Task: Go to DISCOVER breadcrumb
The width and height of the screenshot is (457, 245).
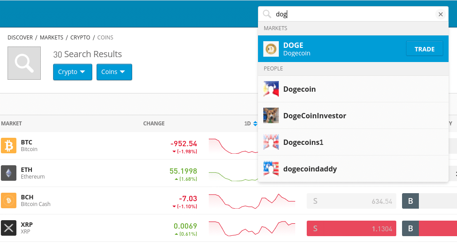Action: pos(20,38)
